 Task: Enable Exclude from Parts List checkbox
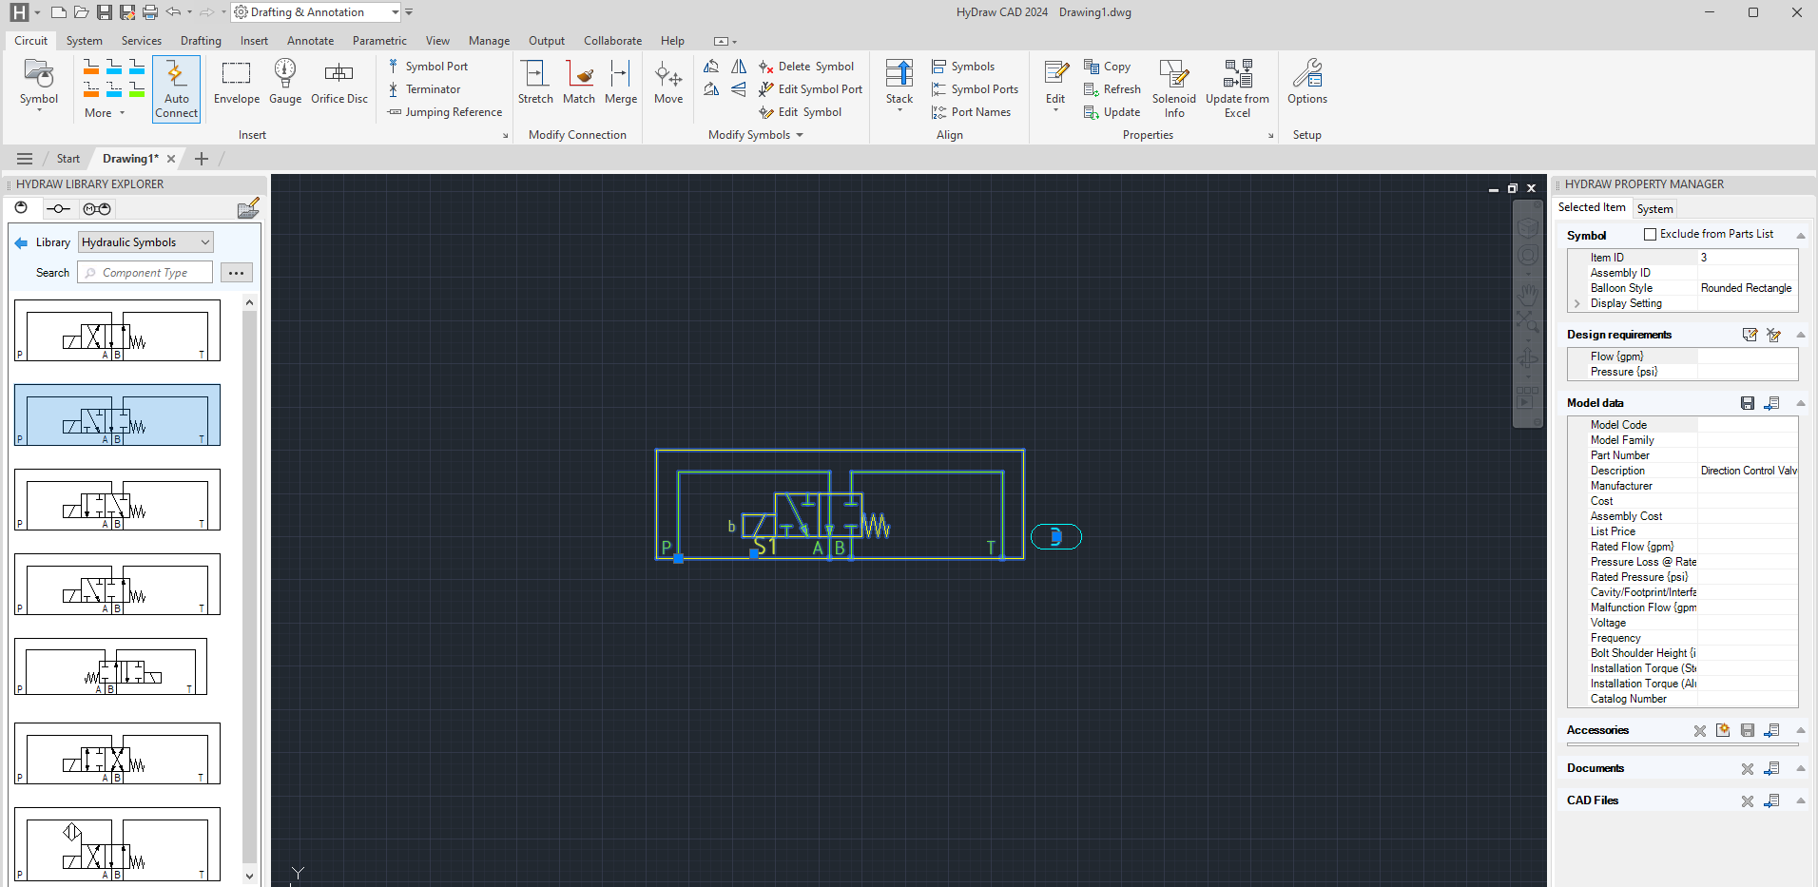point(1651,234)
